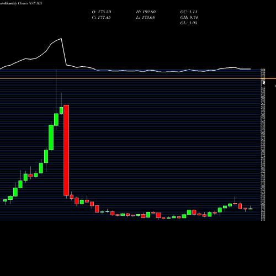Select the "OH: 9.74" statistic

(x=189, y=17)
